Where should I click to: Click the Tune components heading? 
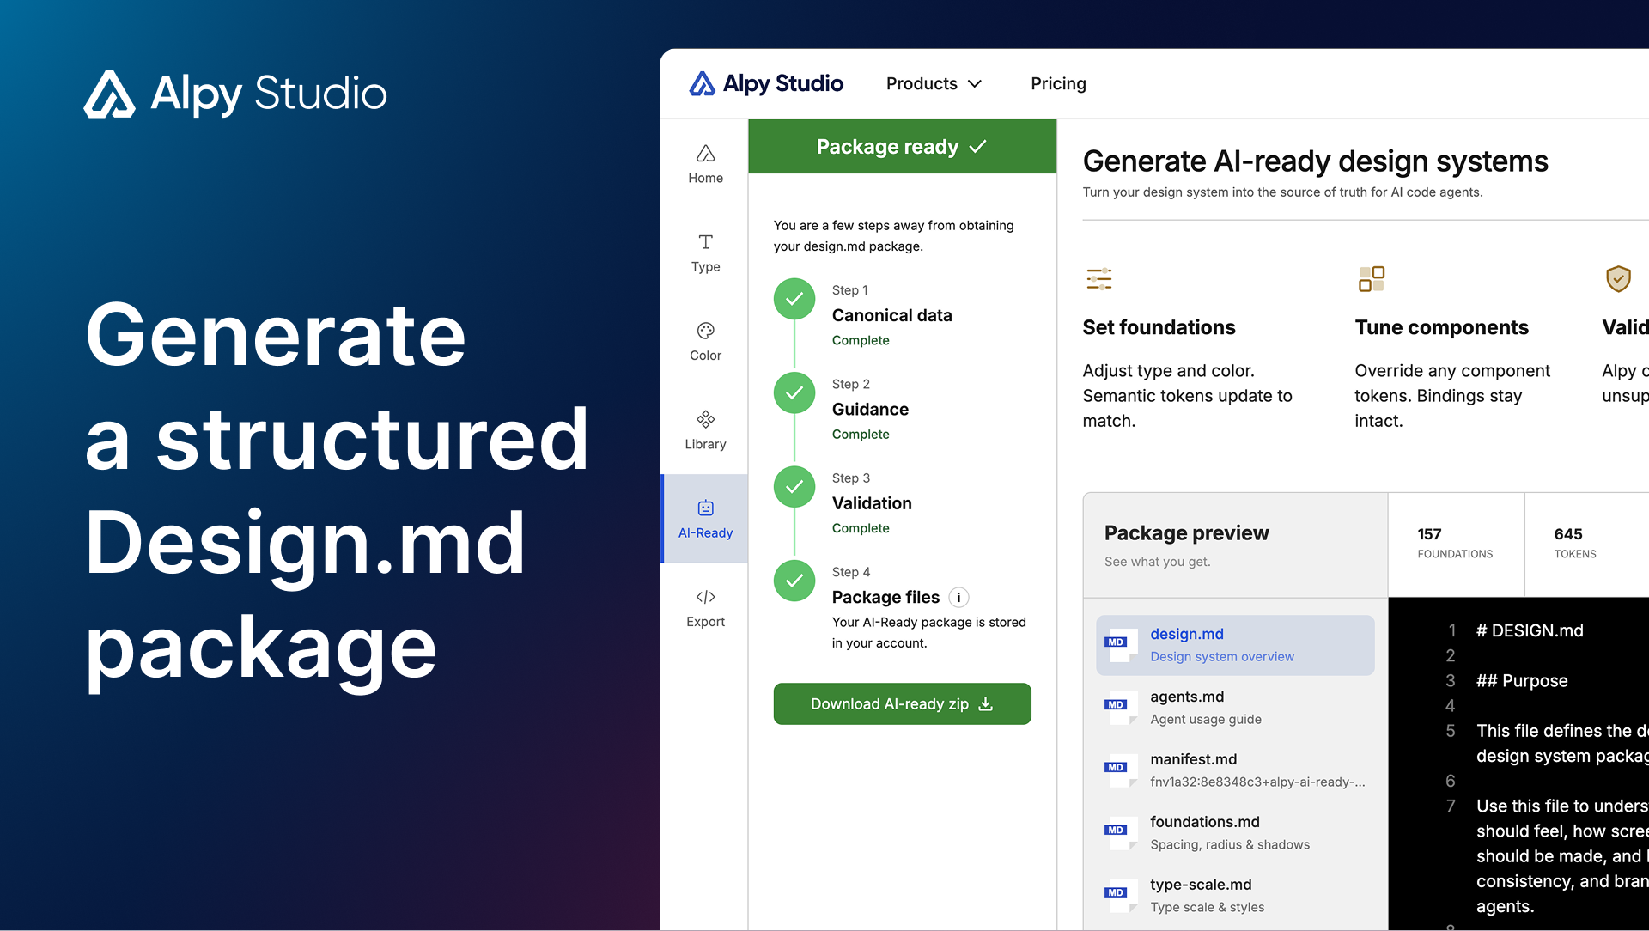pyautogui.click(x=1441, y=327)
